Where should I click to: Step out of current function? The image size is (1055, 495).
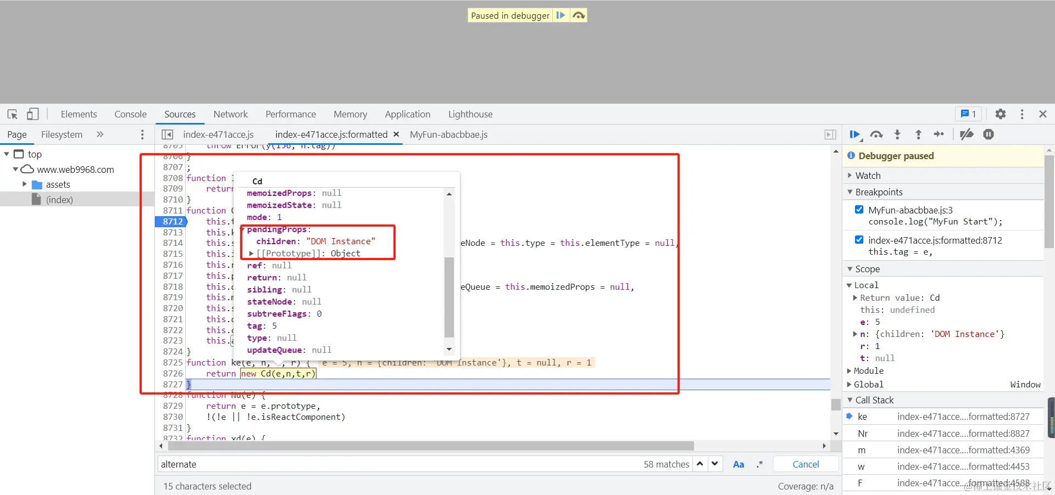coord(918,134)
